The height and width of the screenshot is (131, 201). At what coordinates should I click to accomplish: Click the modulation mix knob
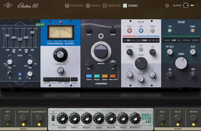coord(113,63)
